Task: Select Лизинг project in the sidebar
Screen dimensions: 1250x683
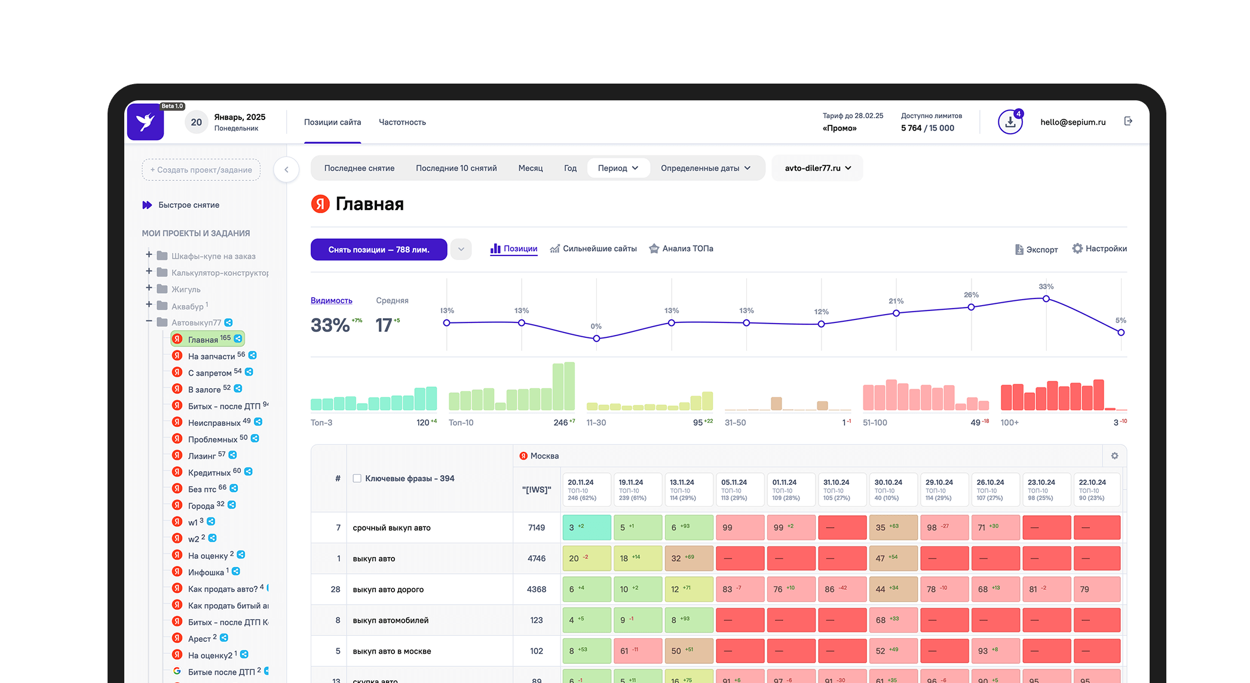Action: [x=201, y=456]
